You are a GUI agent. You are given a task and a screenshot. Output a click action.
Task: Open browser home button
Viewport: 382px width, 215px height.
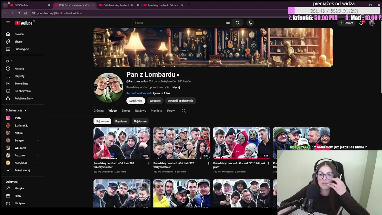tap(26, 13)
